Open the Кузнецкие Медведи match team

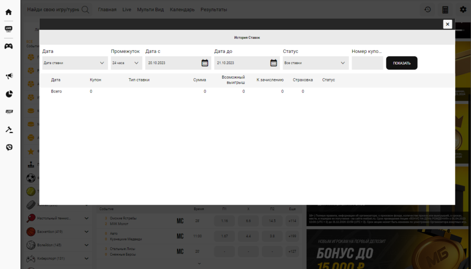click(126, 239)
